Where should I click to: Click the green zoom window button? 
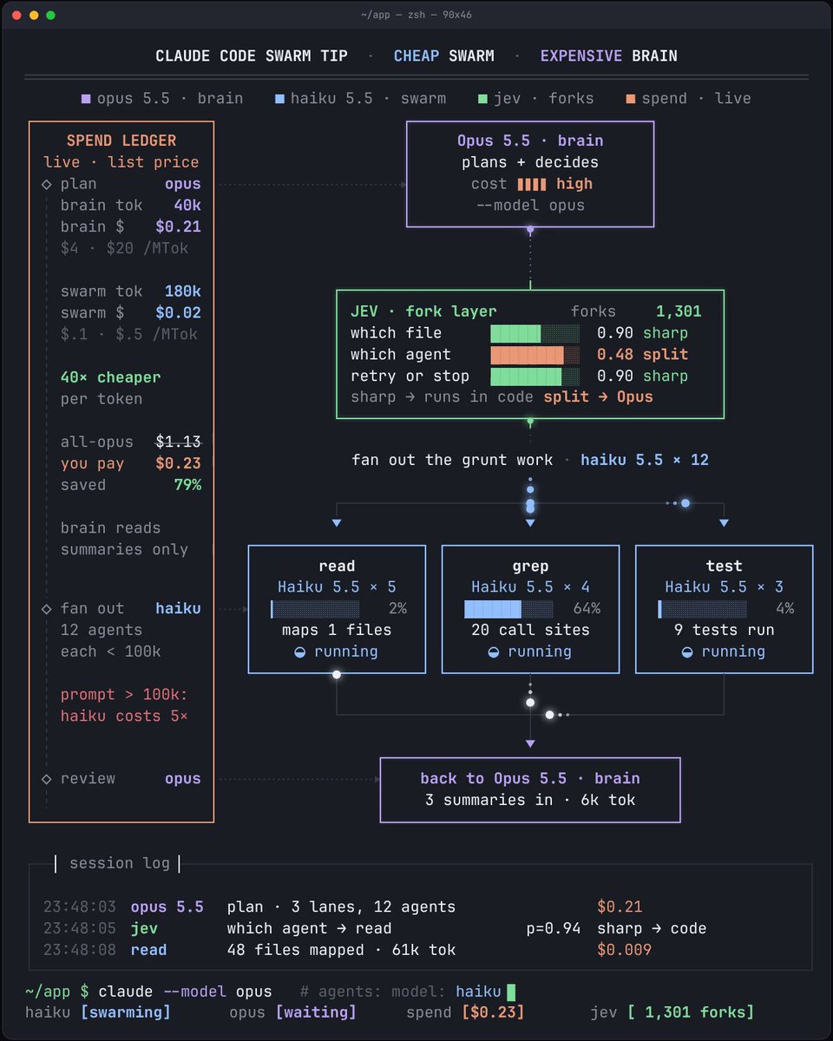pyautogui.click(x=51, y=15)
